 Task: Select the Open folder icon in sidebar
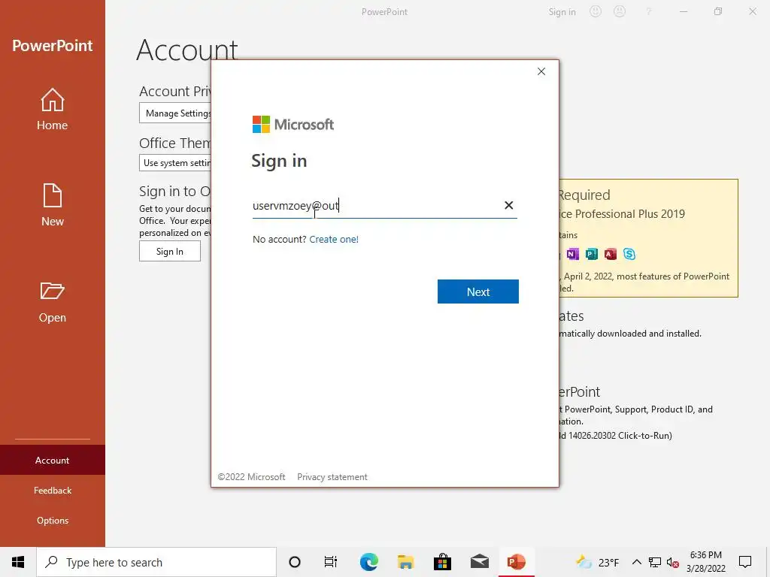pos(52,292)
